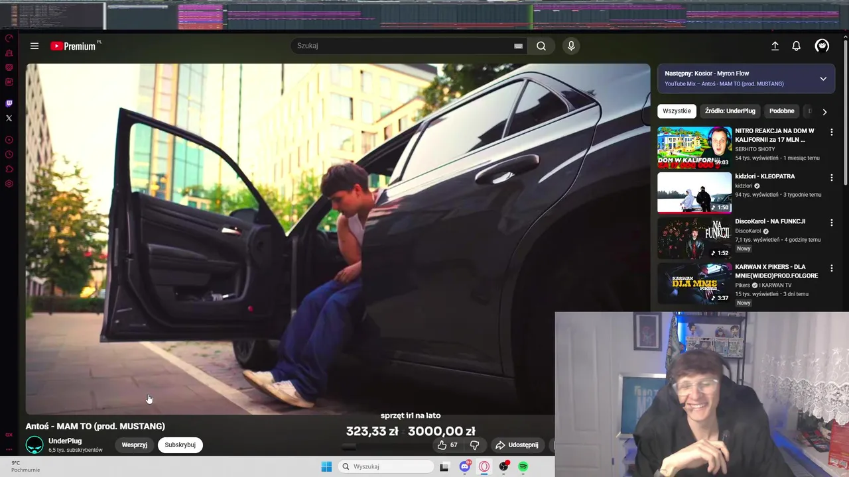Open the weather widget 9°C Pochmurnie
849x477 pixels.
(25, 466)
